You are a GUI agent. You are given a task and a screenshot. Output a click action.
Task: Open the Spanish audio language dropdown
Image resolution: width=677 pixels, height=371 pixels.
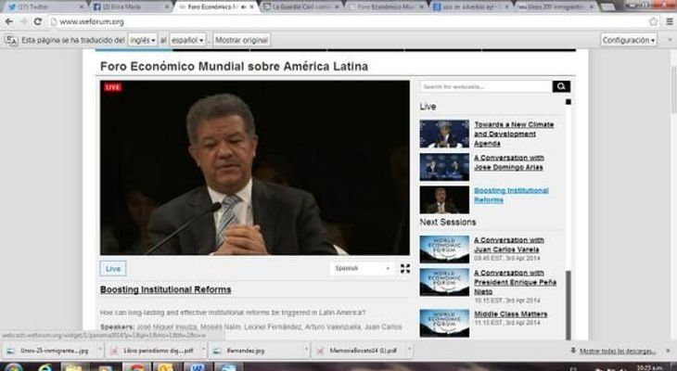tap(363, 268)
